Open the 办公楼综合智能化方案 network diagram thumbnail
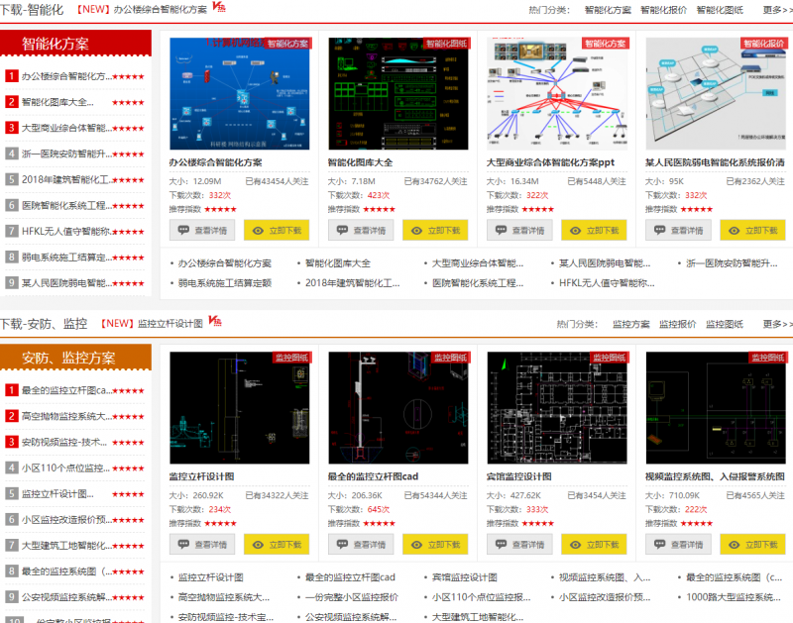The image size is (793, 623). point(239,93)
